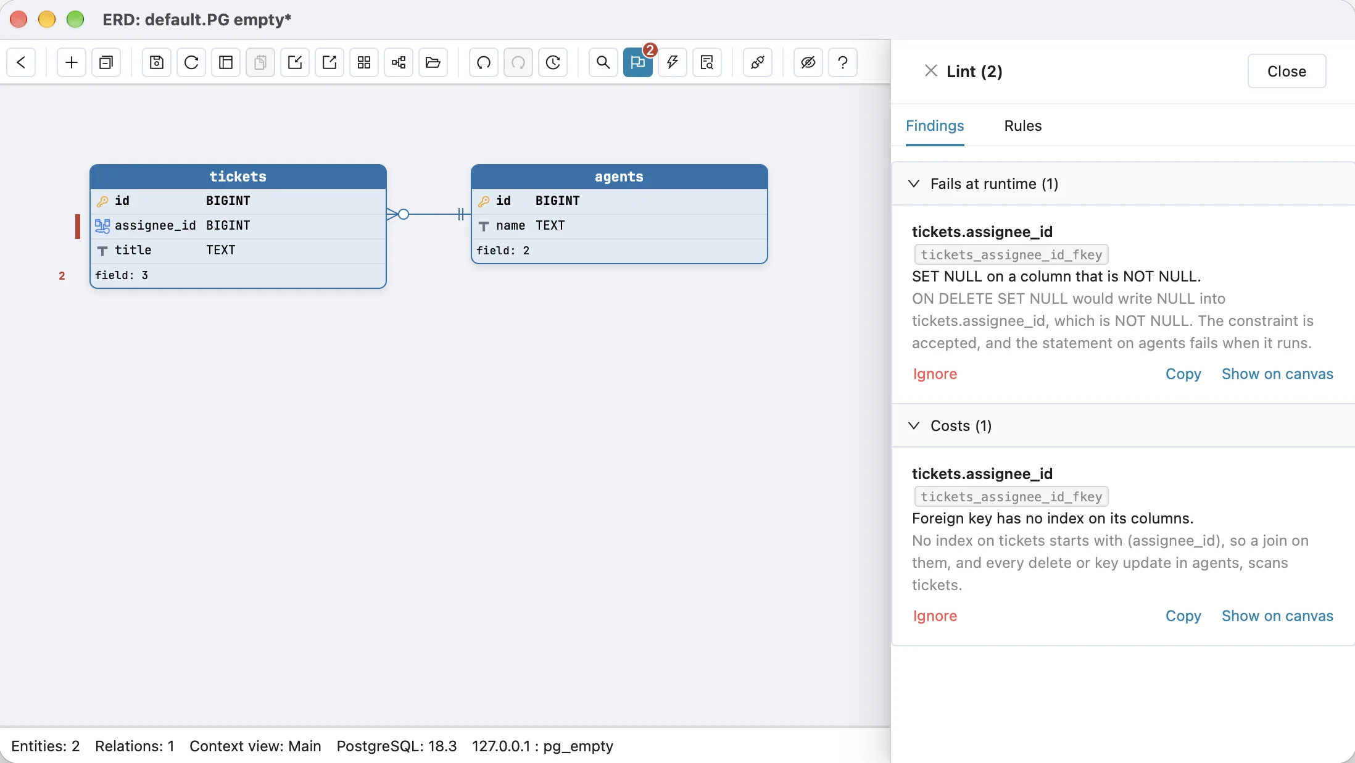Click the hierarchy auto-layout icon
Viewport: 1355px width, 763px height.
point(399,62)
